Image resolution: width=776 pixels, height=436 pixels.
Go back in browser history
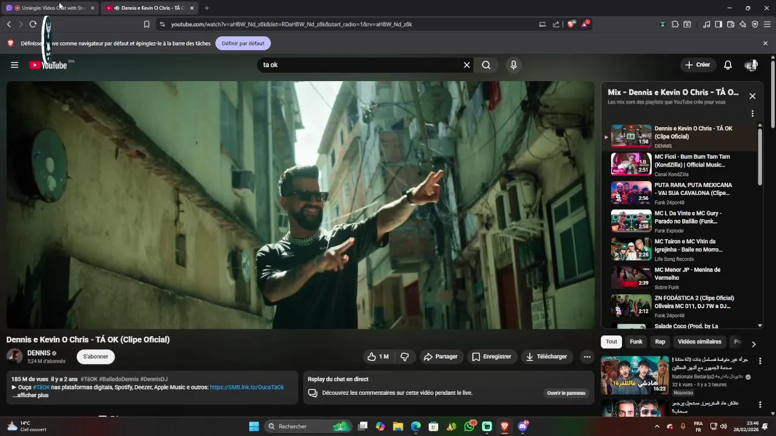[x=8, y=24]
